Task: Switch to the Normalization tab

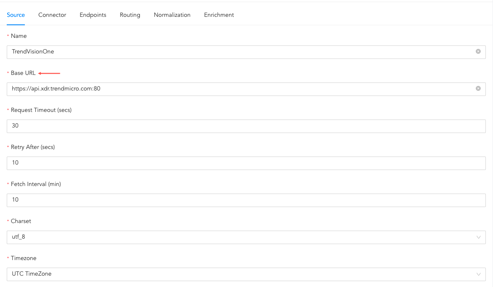Action: 172,15
